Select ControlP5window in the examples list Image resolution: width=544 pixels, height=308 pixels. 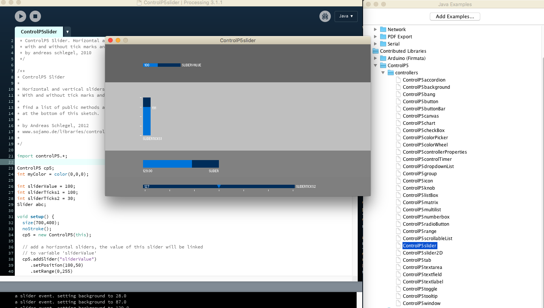coord(422,303)
